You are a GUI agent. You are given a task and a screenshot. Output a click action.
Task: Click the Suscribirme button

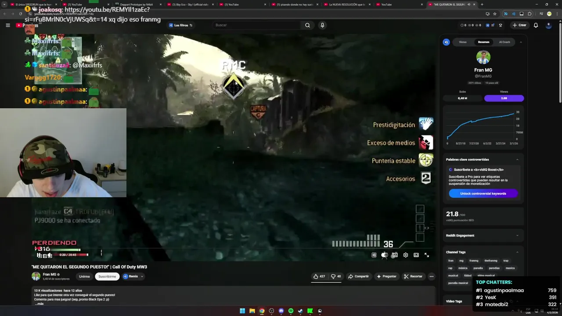point(107,276)
